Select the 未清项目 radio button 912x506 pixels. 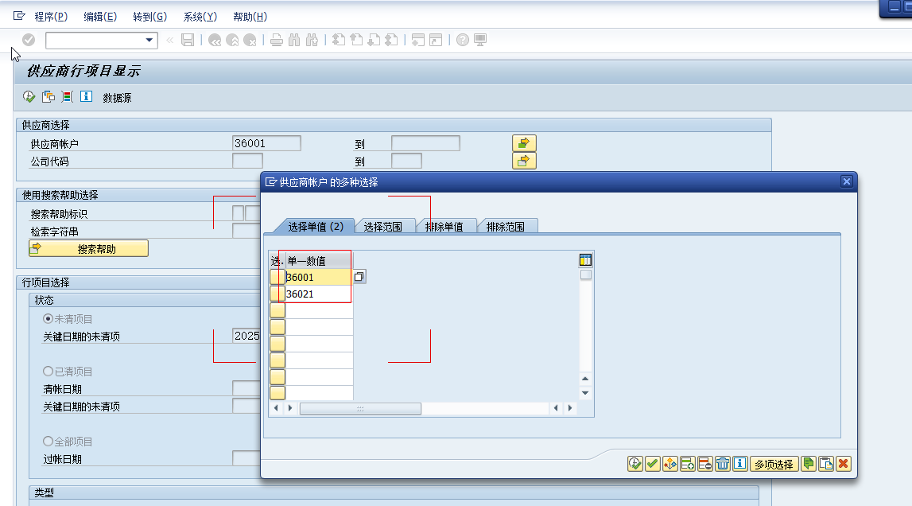(x=49, y=318)
